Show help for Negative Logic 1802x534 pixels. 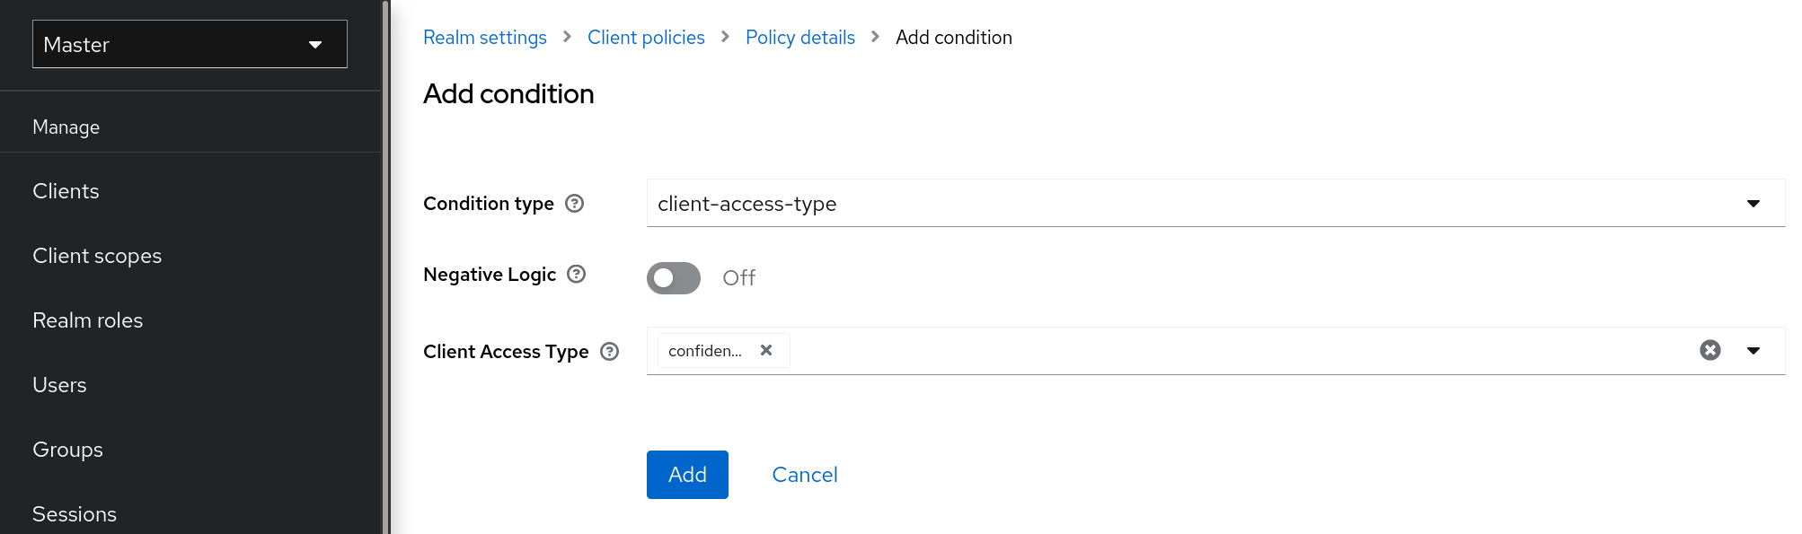pyautogui.click(x=578, y=275)
